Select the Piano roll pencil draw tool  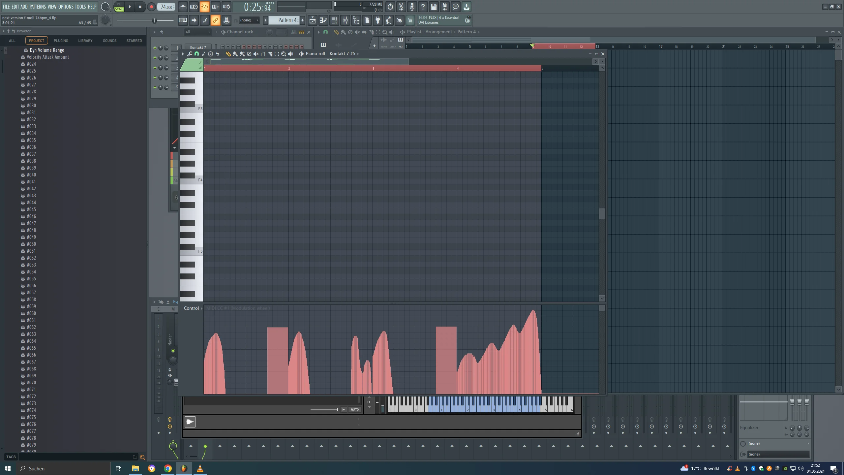[x=228, y=54]
